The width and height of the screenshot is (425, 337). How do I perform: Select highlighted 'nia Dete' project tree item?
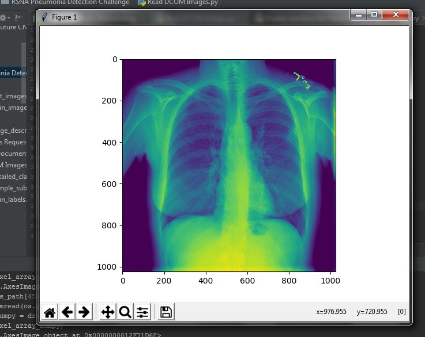pos(13,73)
